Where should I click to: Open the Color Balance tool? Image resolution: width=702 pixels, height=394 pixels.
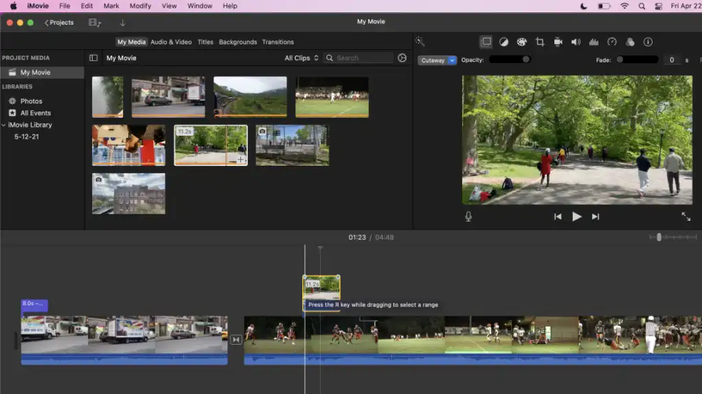pos(503,42)
